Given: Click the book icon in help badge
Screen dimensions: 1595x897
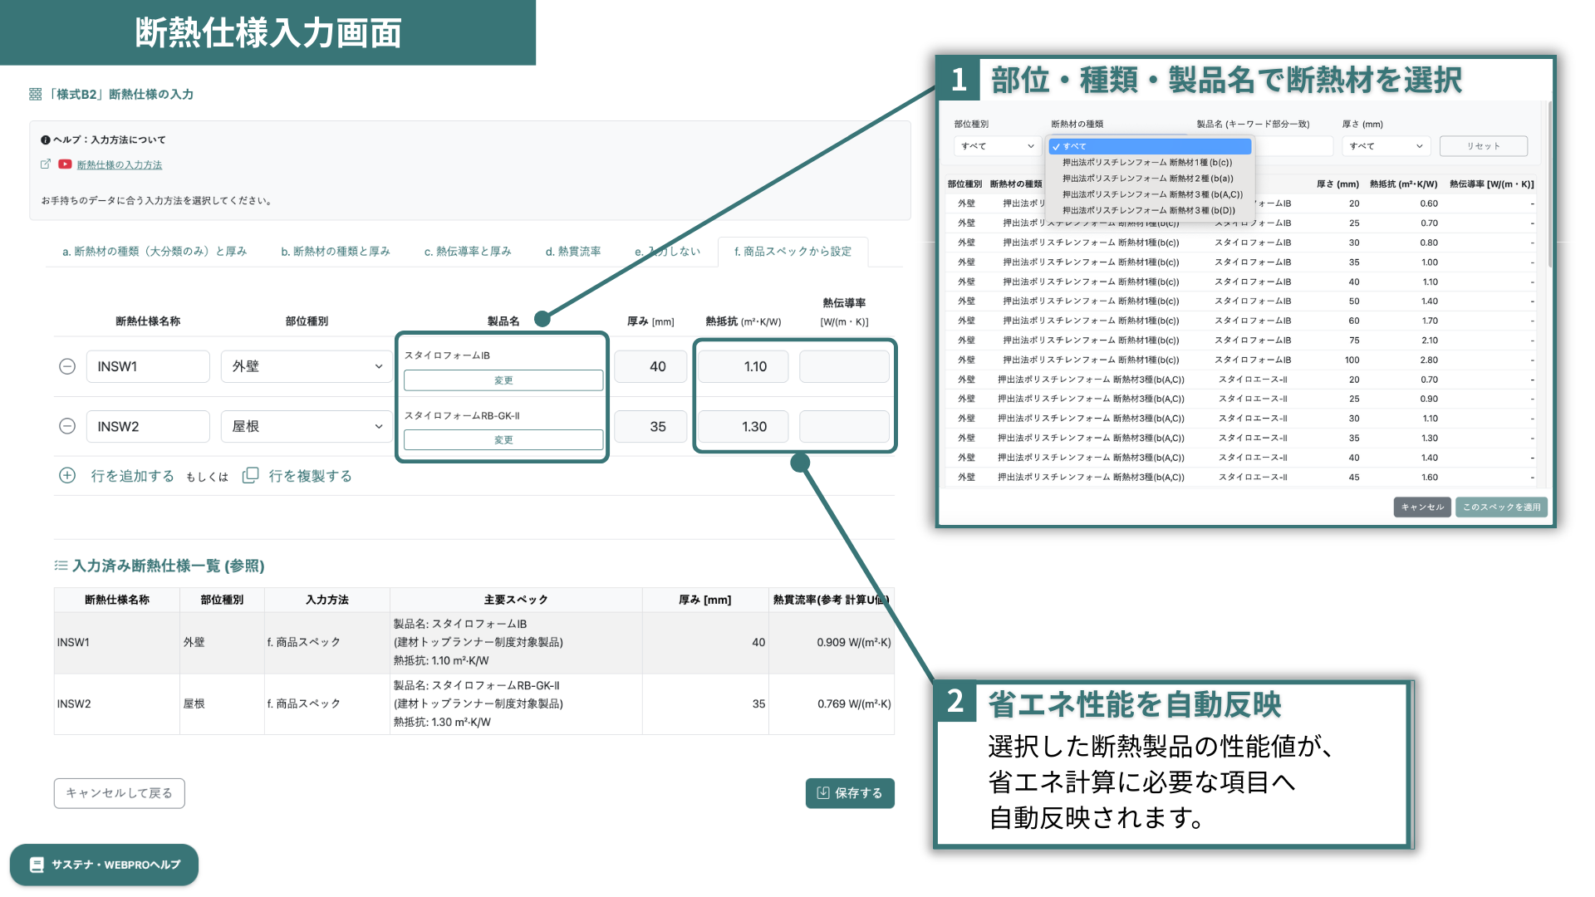Looking at the screenshot, I should coord(37,865).
